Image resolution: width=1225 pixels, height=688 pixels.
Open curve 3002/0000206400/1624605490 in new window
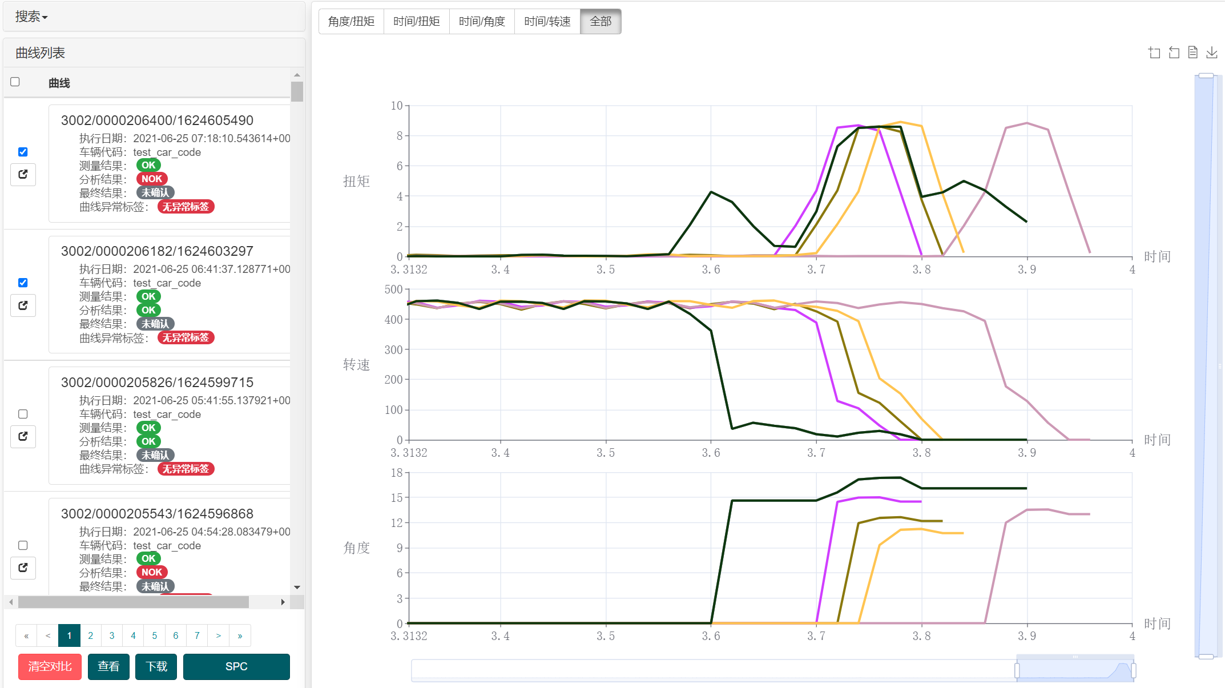click(x=23, y=175)
